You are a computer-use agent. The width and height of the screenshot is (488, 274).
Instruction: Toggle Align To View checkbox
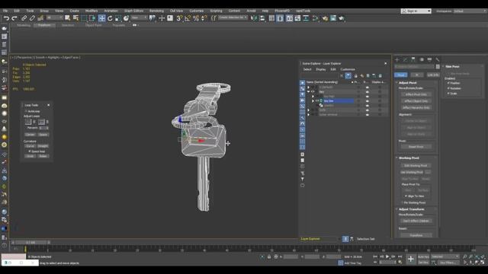pos(406,196)
